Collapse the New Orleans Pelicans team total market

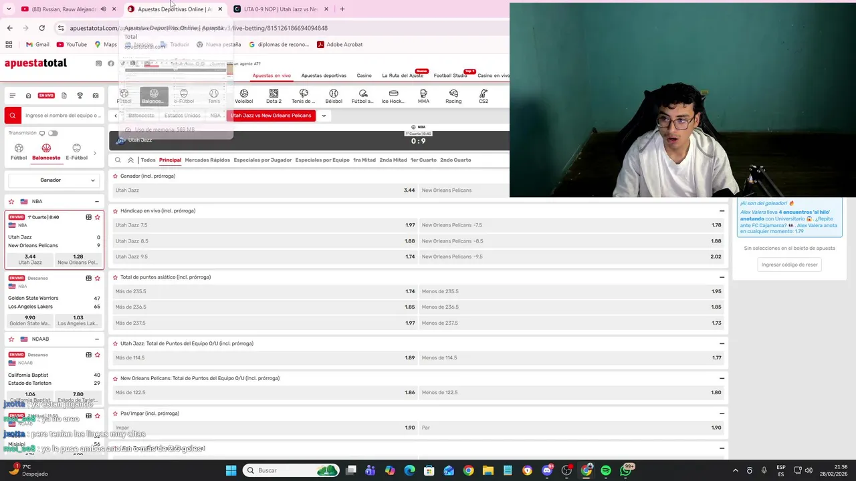click(722, 378)
